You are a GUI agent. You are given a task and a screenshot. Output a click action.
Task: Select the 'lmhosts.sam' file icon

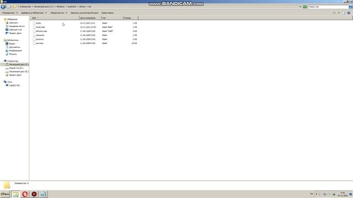pyautogui.click(x=34, y=31)
